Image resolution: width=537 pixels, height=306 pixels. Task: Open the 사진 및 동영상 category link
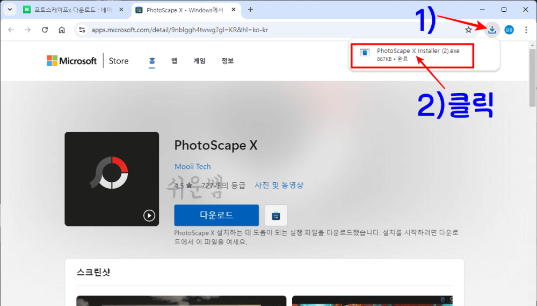click(279, 185)
